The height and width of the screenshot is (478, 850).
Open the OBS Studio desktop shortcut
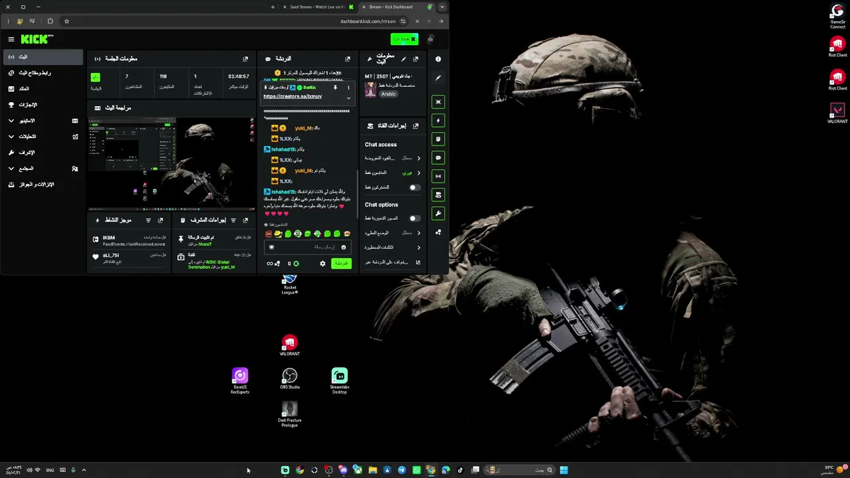[x=290, y=379]
